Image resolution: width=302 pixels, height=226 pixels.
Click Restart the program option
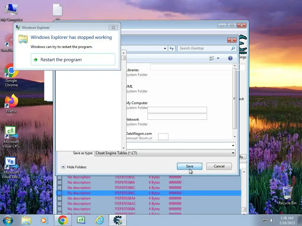click(x=73, y=59)
